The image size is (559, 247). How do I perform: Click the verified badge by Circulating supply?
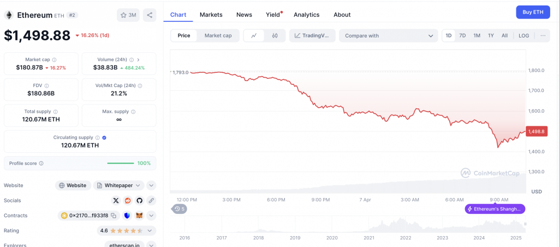click(104, 138)
